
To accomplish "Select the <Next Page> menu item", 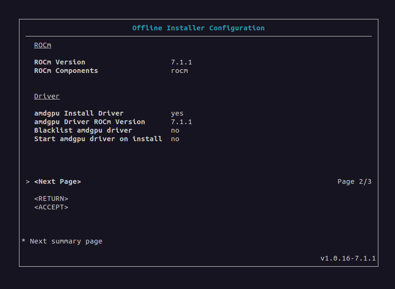I will [x=57, y=181].
